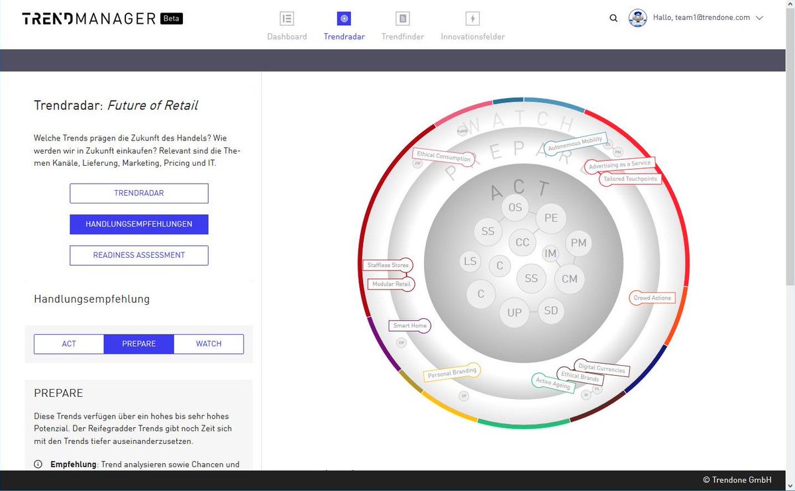This screenshot has height=491, width=795.
Task: Click the small DP bubble under Smart Home
Action: coord(401,343)
